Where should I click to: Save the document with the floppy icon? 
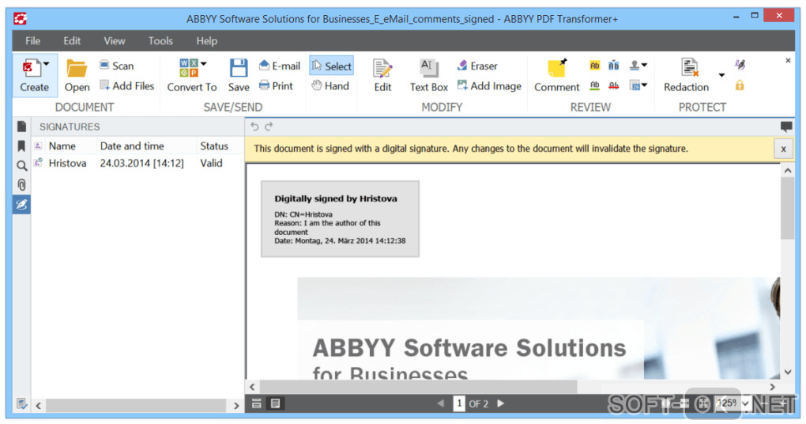[x=239, y=68]
